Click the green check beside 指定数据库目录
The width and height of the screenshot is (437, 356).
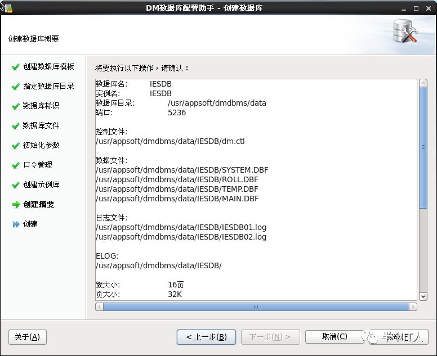[16, 87]
